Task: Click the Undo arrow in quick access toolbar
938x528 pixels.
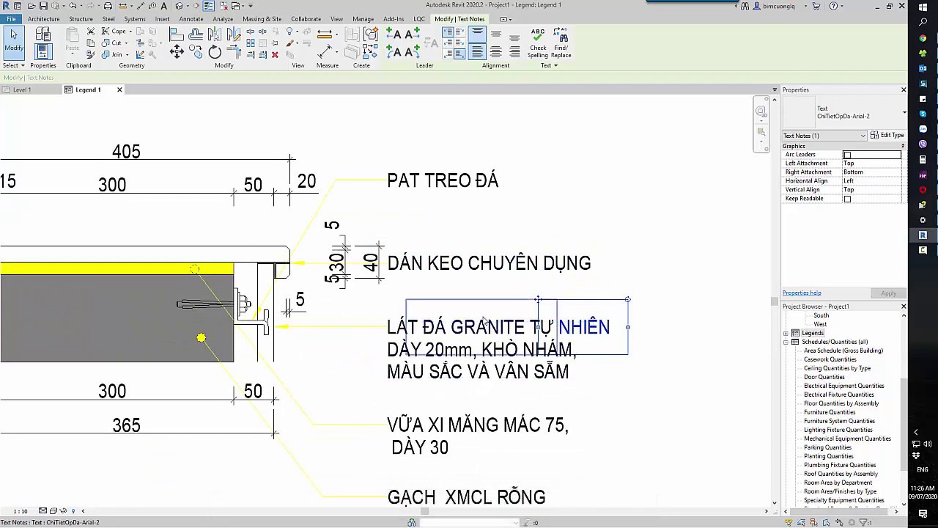Action: pyautogui.click(x=72, y=6)
